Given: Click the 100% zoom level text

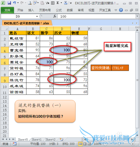Looking at the screenshot, I should pyautogui.click(x=97, y=144).
